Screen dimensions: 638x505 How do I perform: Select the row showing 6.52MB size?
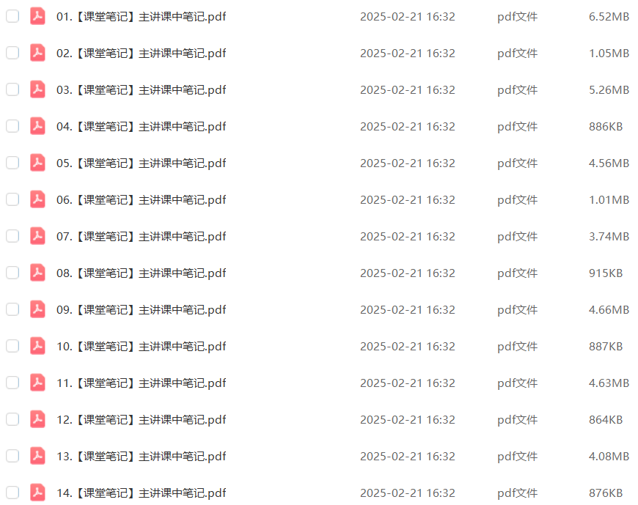pos(319,17)
